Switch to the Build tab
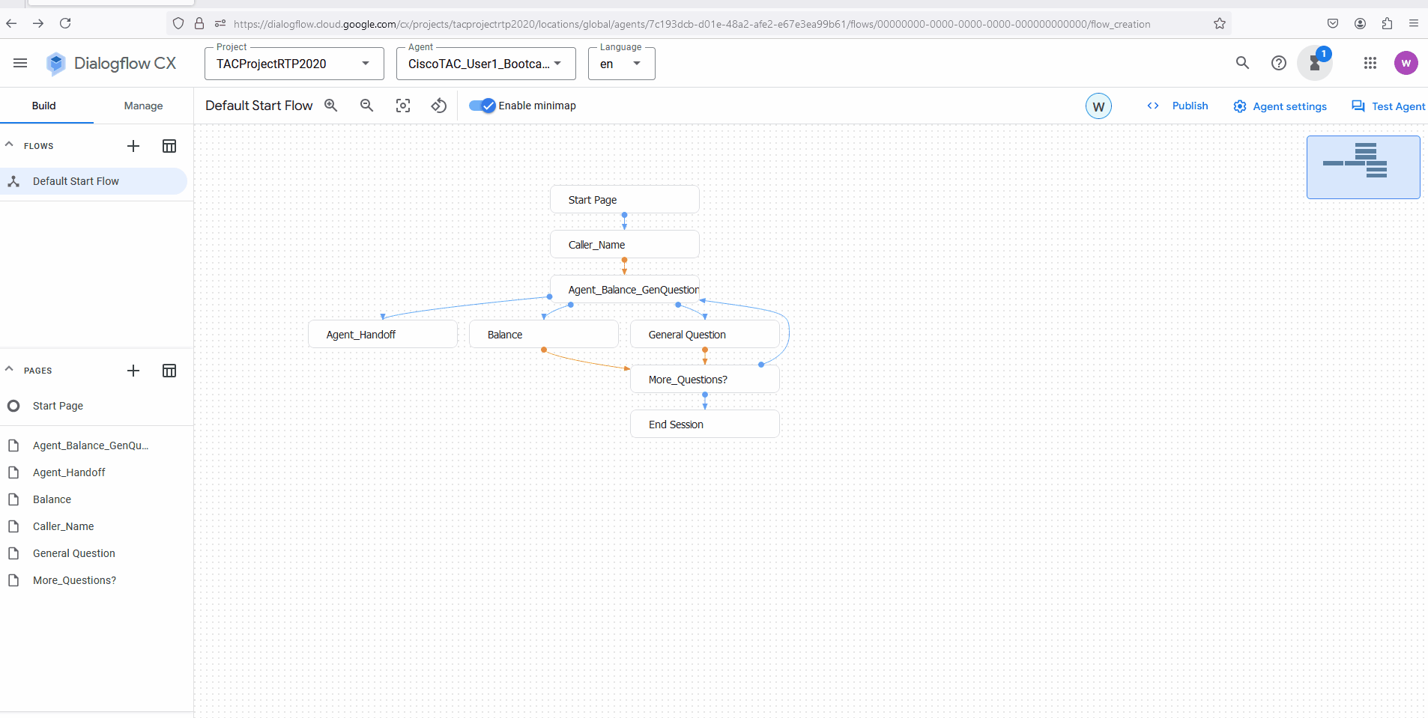The width and height of the screenshot is (1428, 718). click(x=43, y=106)
